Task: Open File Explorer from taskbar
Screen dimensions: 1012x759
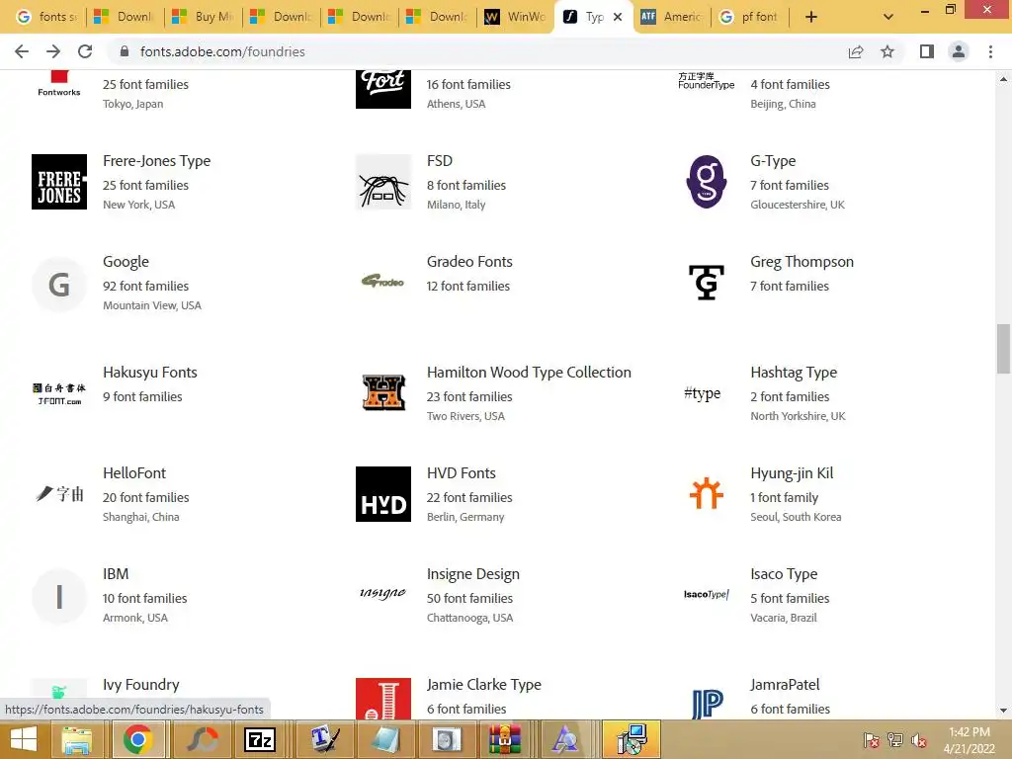Action: pyautogui.click(x=77, y=739)
